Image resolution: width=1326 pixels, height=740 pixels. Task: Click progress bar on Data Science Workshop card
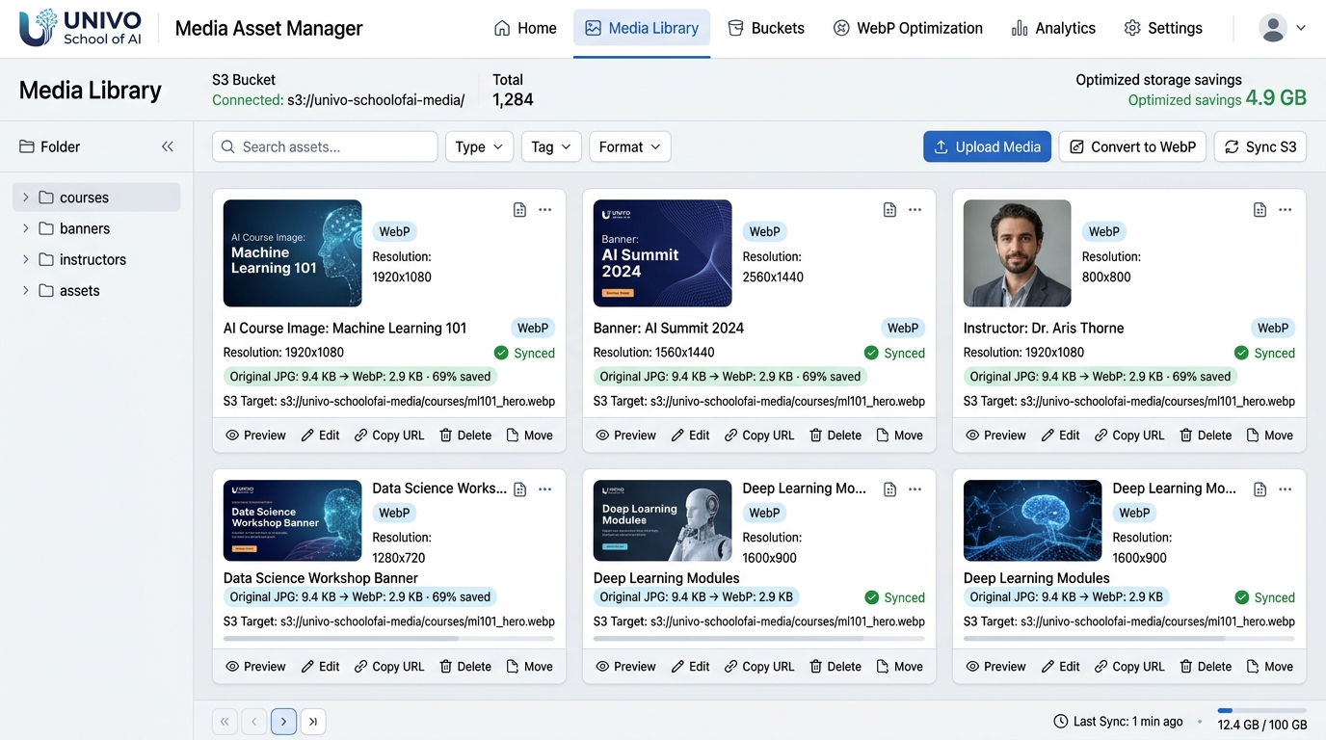(389, 638)
